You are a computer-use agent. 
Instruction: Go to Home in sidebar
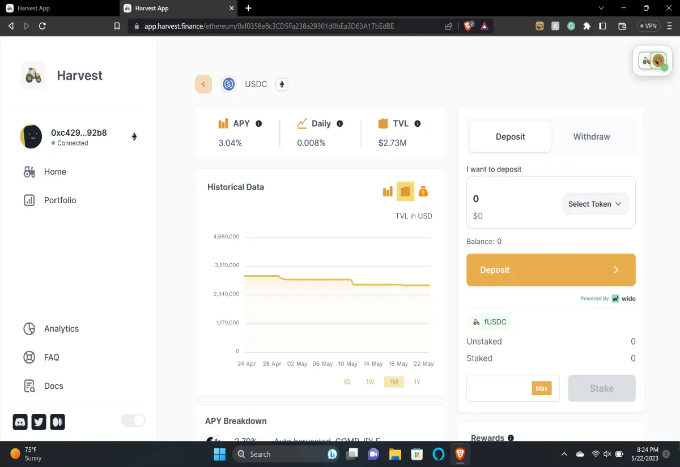pyautogui.click(x=45, y=172)
